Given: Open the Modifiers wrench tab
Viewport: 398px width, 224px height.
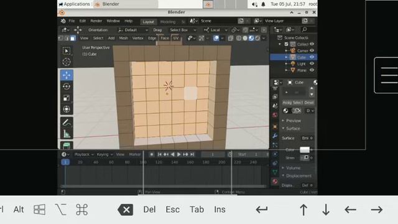Looking at the screenshot, I should [x=275, y=136].
